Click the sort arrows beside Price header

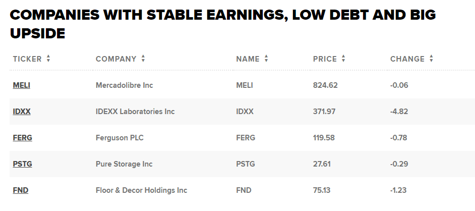click(343, 59)
